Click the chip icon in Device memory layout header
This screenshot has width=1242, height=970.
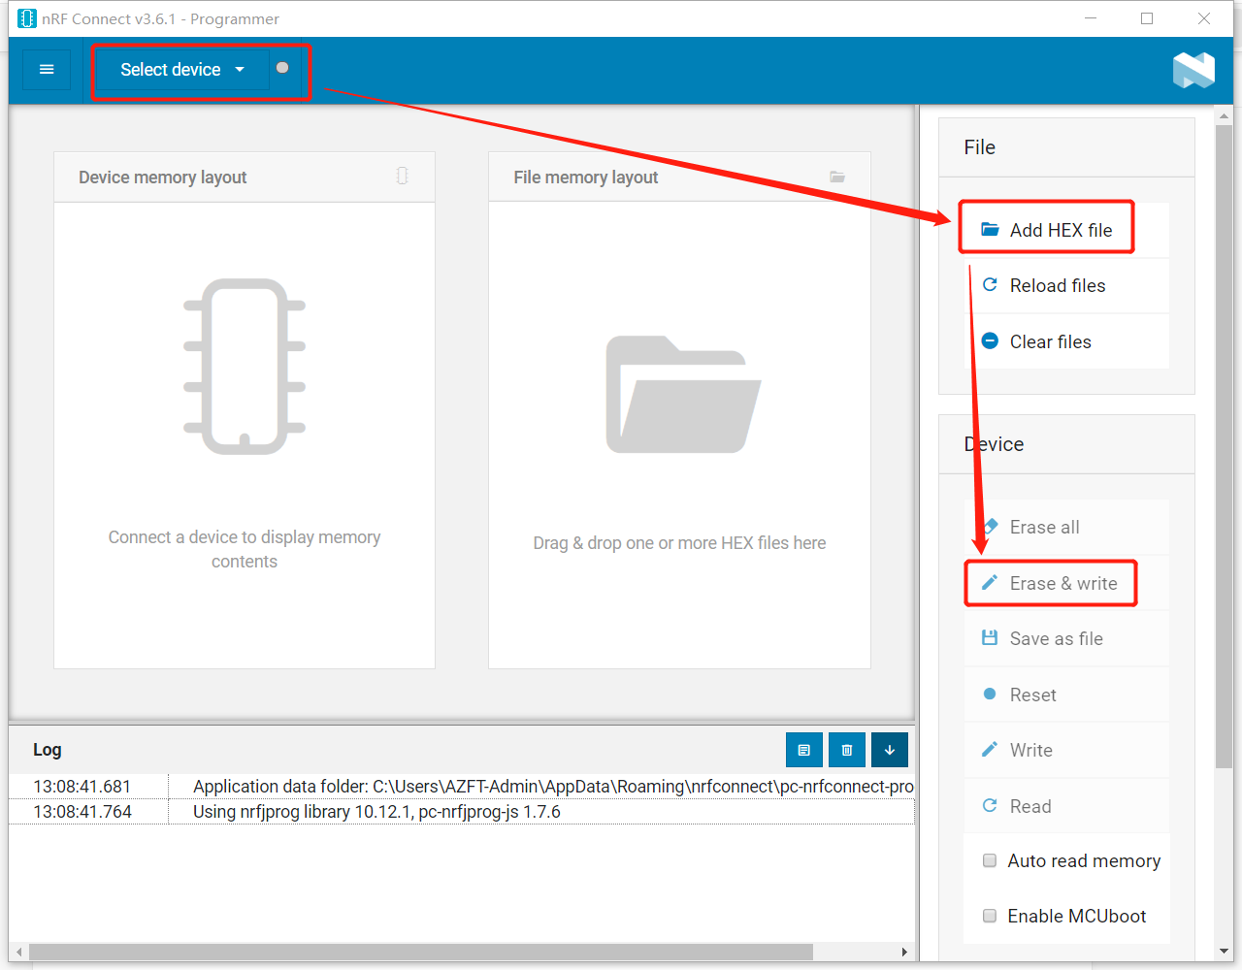(x=402, y=176)
